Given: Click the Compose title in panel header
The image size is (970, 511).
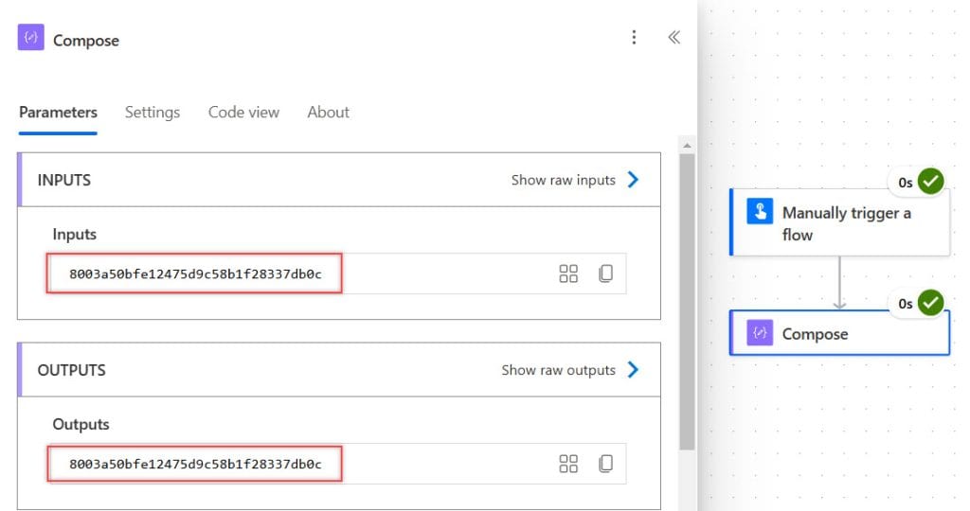Looking at the screenshot, I should tap(86, 41).
